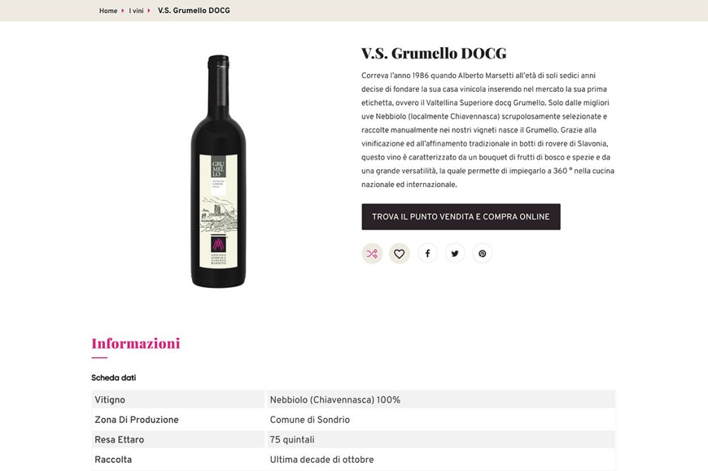
Task: Add wine to wishlist heart icon
Action: tap(399, 253)
